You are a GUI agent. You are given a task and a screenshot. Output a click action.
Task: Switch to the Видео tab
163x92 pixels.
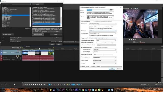click(83, 66)
